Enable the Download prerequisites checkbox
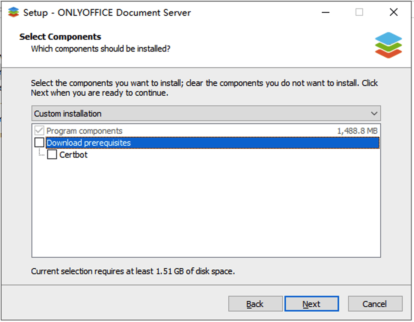This screenshot has height=322, width=414. coord(39,143)
